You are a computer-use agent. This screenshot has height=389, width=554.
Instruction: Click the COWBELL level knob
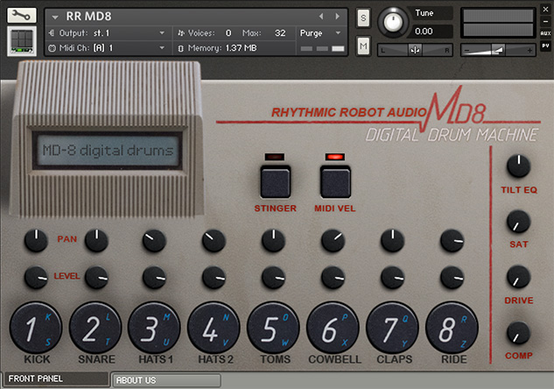pyautogui.click(x=333, y=277)
